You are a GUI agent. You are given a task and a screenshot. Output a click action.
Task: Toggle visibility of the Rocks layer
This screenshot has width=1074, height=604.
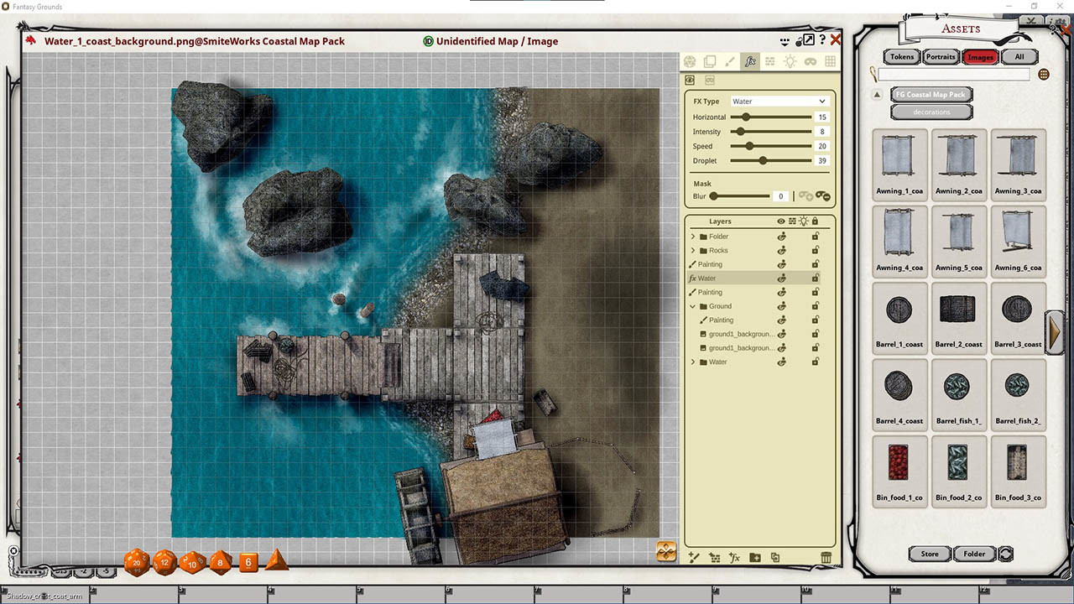[x=780, y=250]
